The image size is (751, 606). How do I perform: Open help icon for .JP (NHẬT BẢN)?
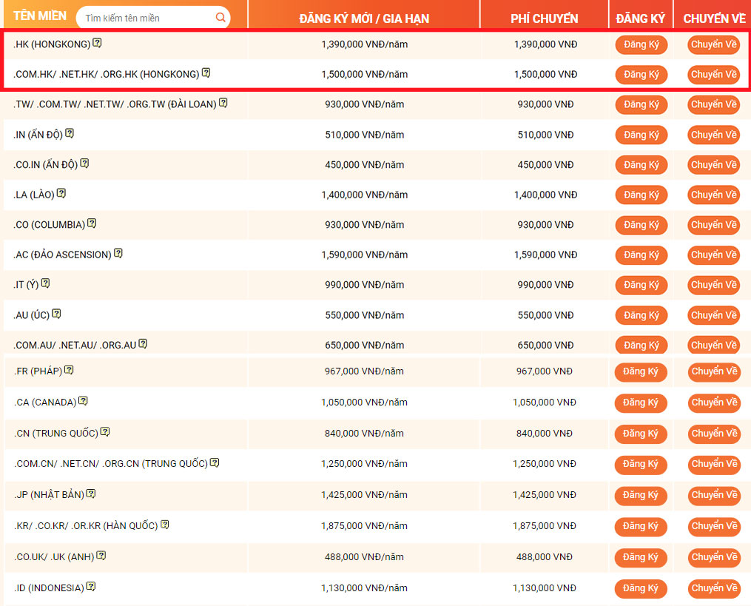coord(91,494)
